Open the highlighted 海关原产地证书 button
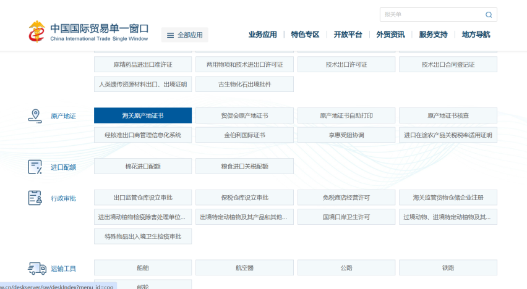The height and width of the screenshot is (289, 527). point(143,115)
